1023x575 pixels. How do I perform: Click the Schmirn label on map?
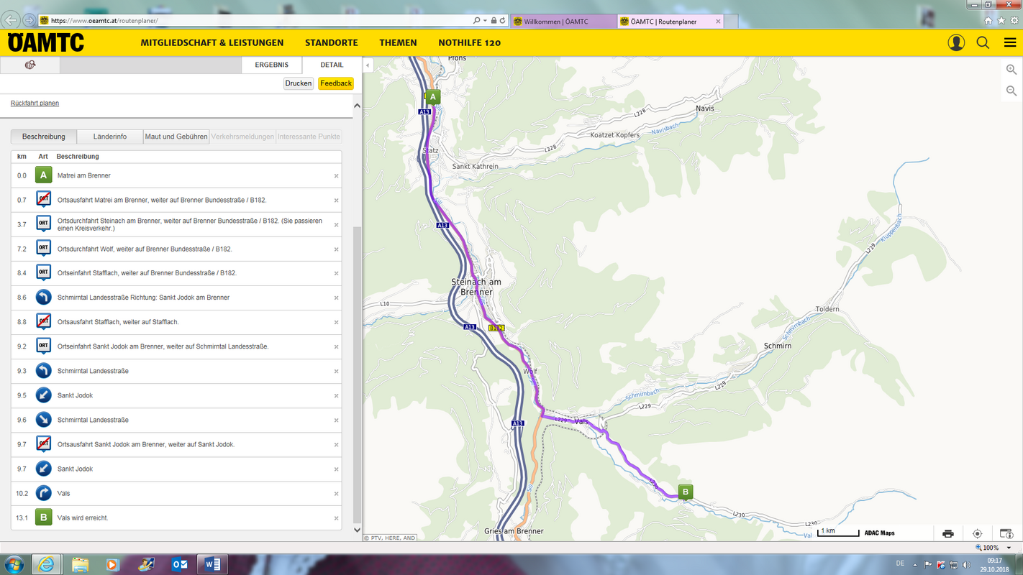[x=777, y=346]
